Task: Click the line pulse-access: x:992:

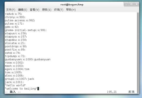Action: [20, 21]
